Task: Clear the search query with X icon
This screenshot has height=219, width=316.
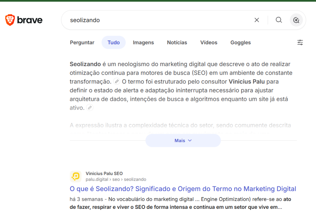Action: [x=256, y=20]
